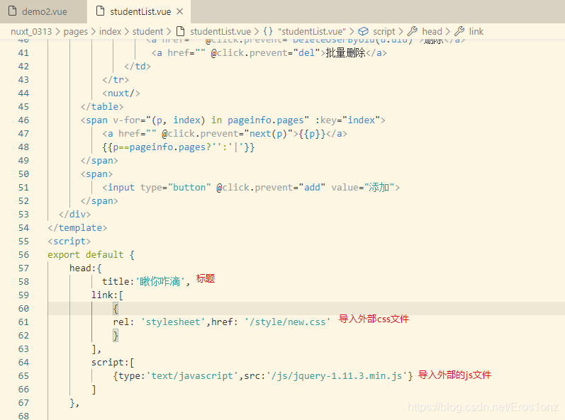This screenshot has height=420, width=565.
Task: Click studentList.vue file in breadcrumb
Action: 220,32
